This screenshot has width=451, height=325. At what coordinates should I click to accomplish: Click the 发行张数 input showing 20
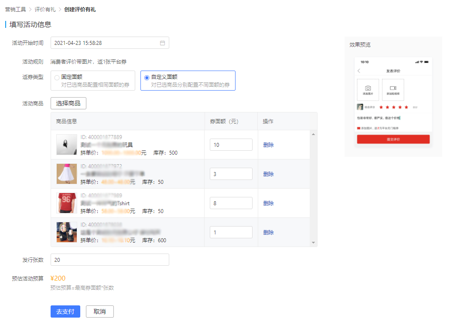click(x=109, y=260)
